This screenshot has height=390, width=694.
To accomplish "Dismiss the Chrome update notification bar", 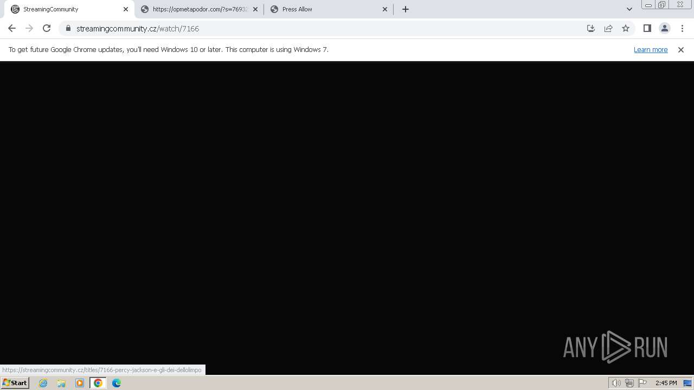I will click(681, 49).
